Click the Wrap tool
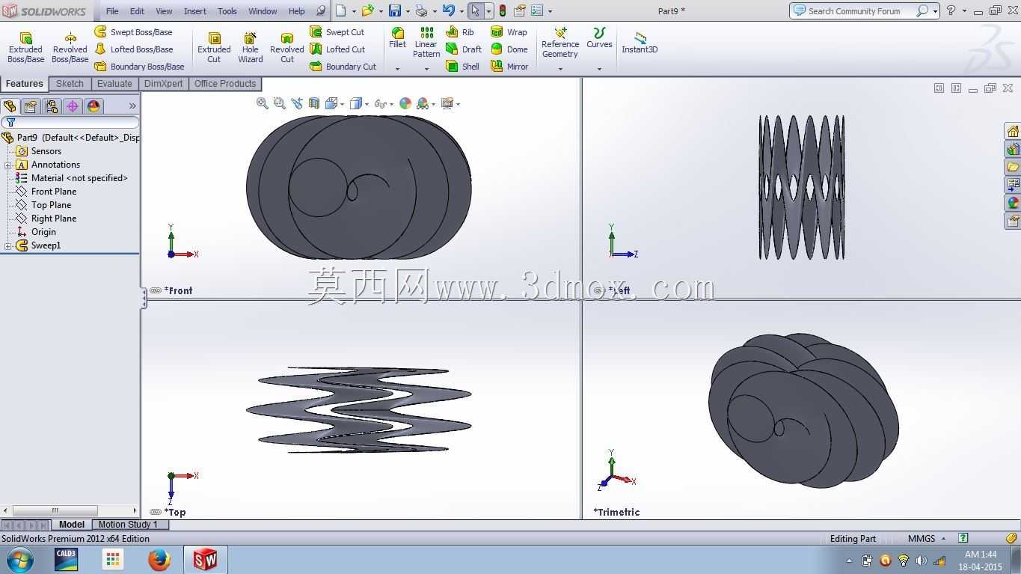The height and width of the screenshot is (574, 1021). click(509, 32)
